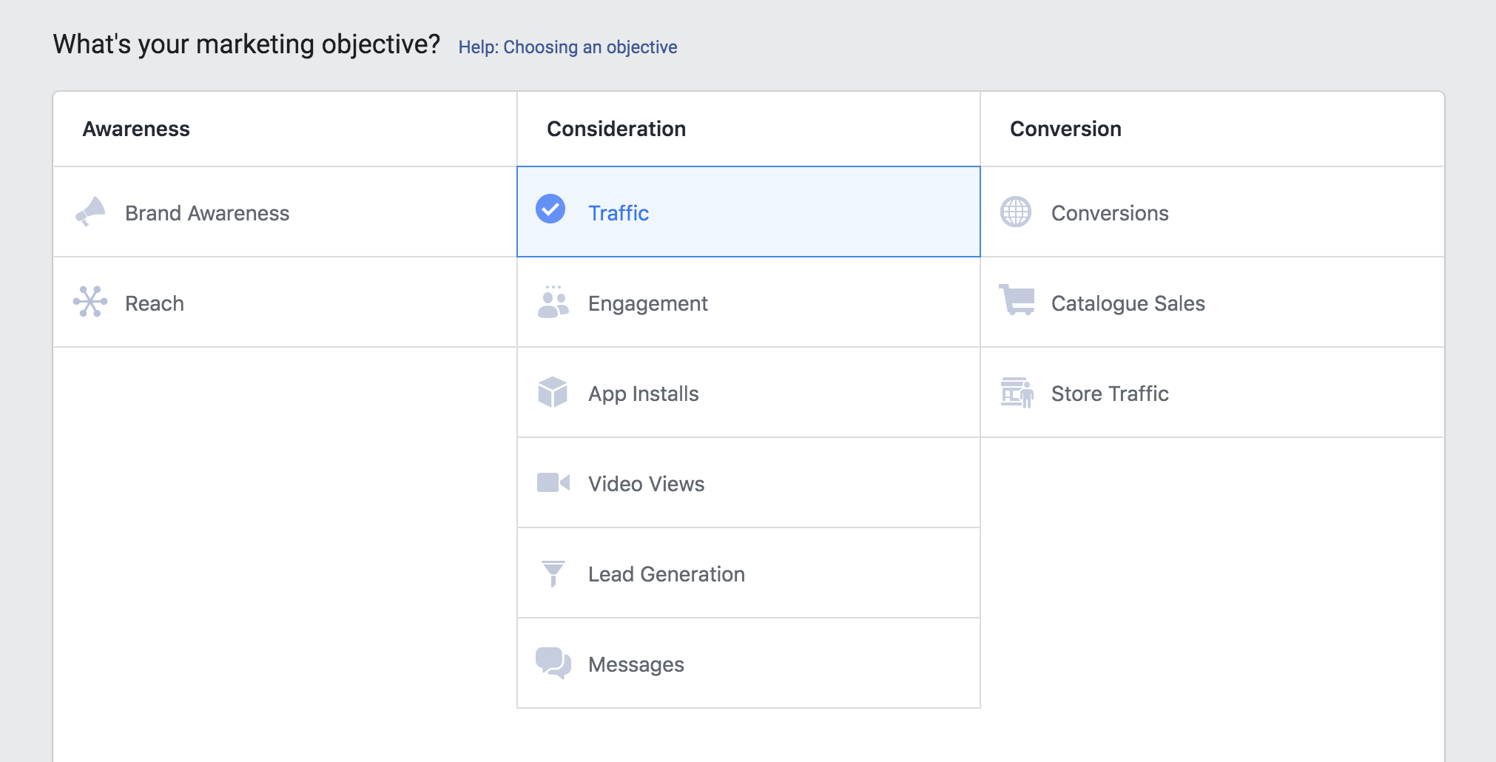Click the Traffic selected checkmark icon

pos(550,209)
